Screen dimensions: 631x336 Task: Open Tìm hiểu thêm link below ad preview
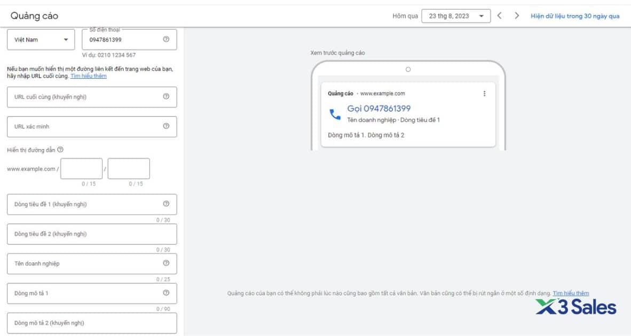pos(571,293)
